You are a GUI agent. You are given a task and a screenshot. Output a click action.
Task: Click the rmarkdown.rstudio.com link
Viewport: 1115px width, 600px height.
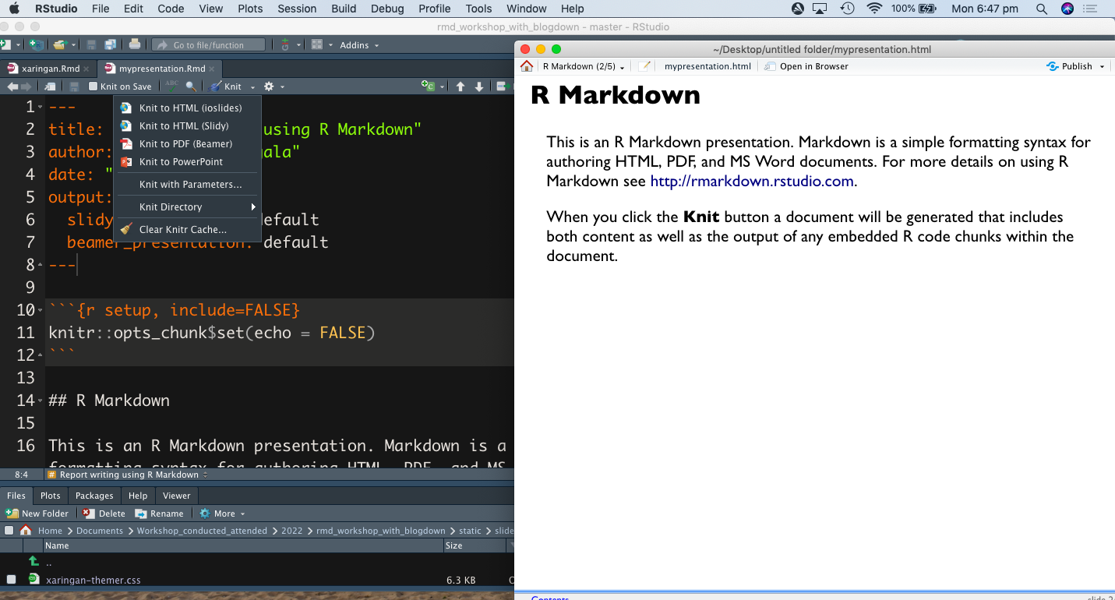(x=752, y=182)
